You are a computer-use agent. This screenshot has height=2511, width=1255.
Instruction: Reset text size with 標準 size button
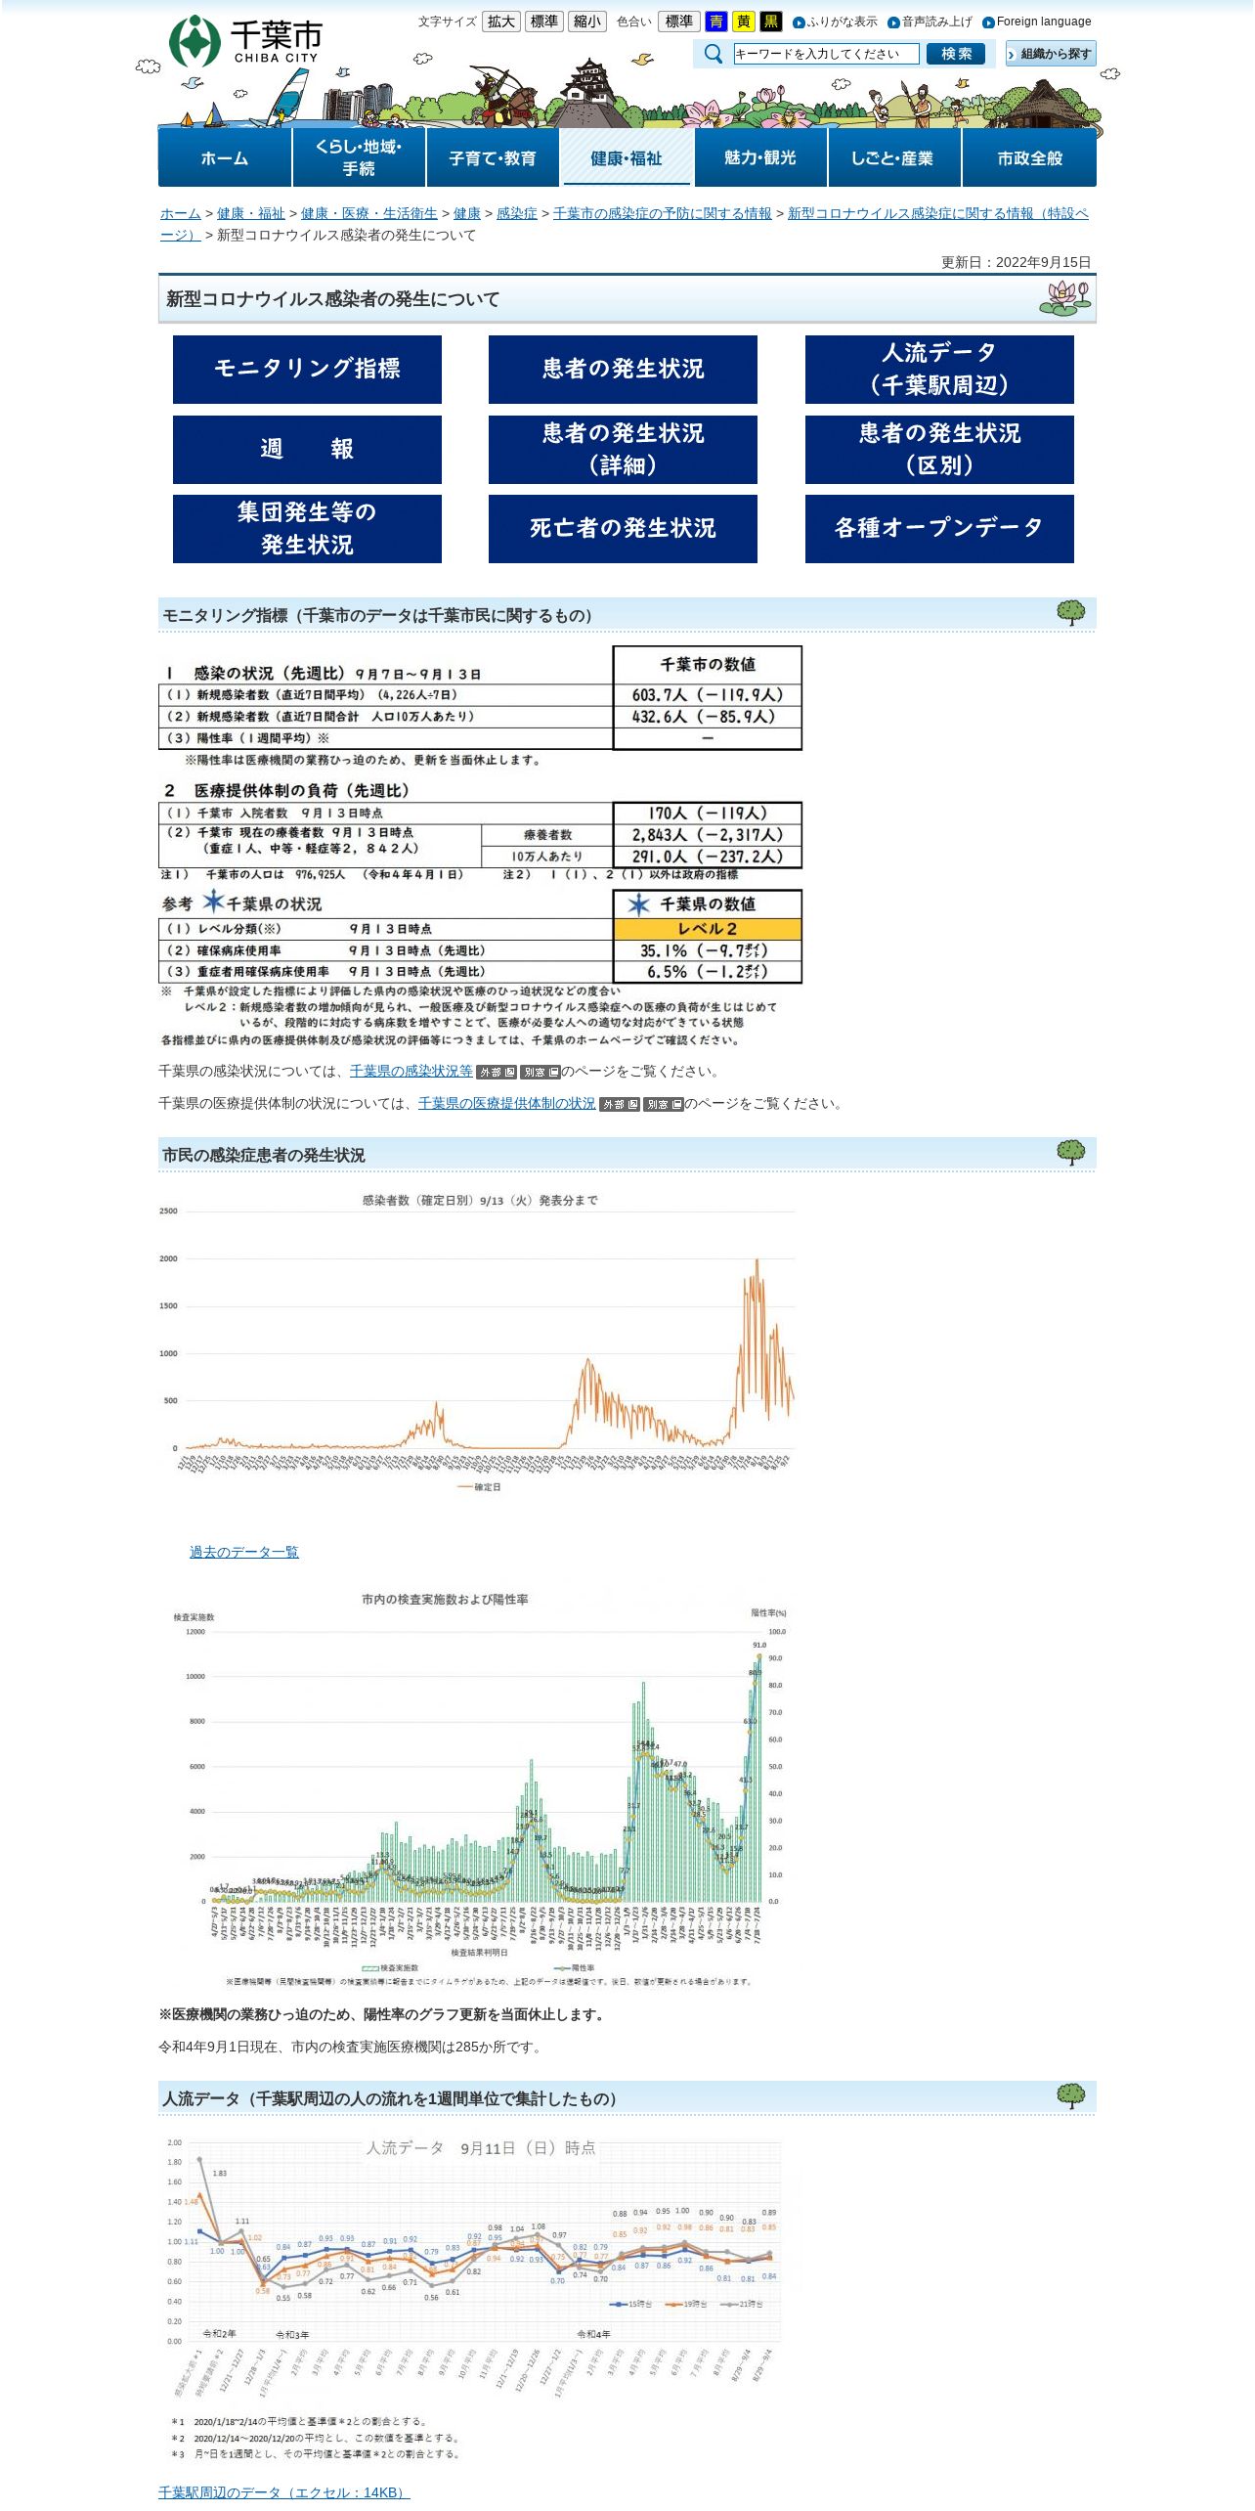point(544,22)
